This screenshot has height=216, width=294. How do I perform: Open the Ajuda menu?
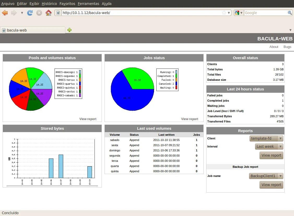tap(107, 4)
